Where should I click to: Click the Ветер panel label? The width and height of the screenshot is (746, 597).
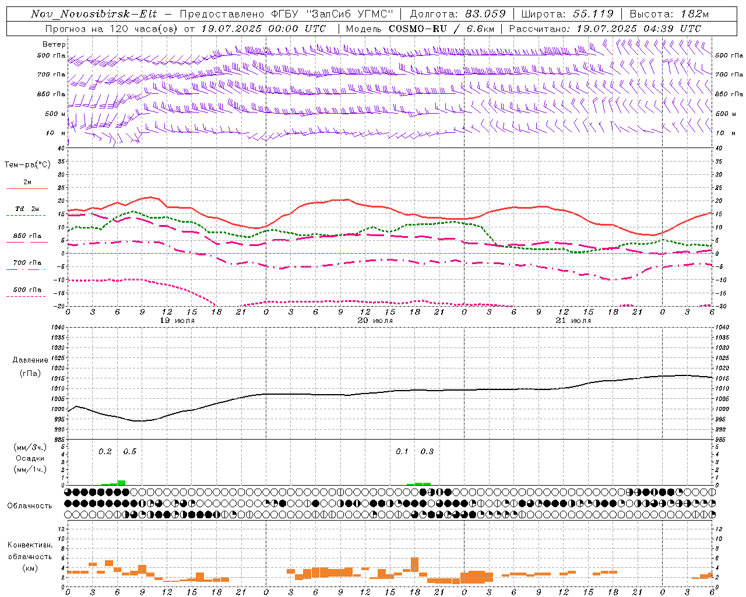click(x=54, y=44)
